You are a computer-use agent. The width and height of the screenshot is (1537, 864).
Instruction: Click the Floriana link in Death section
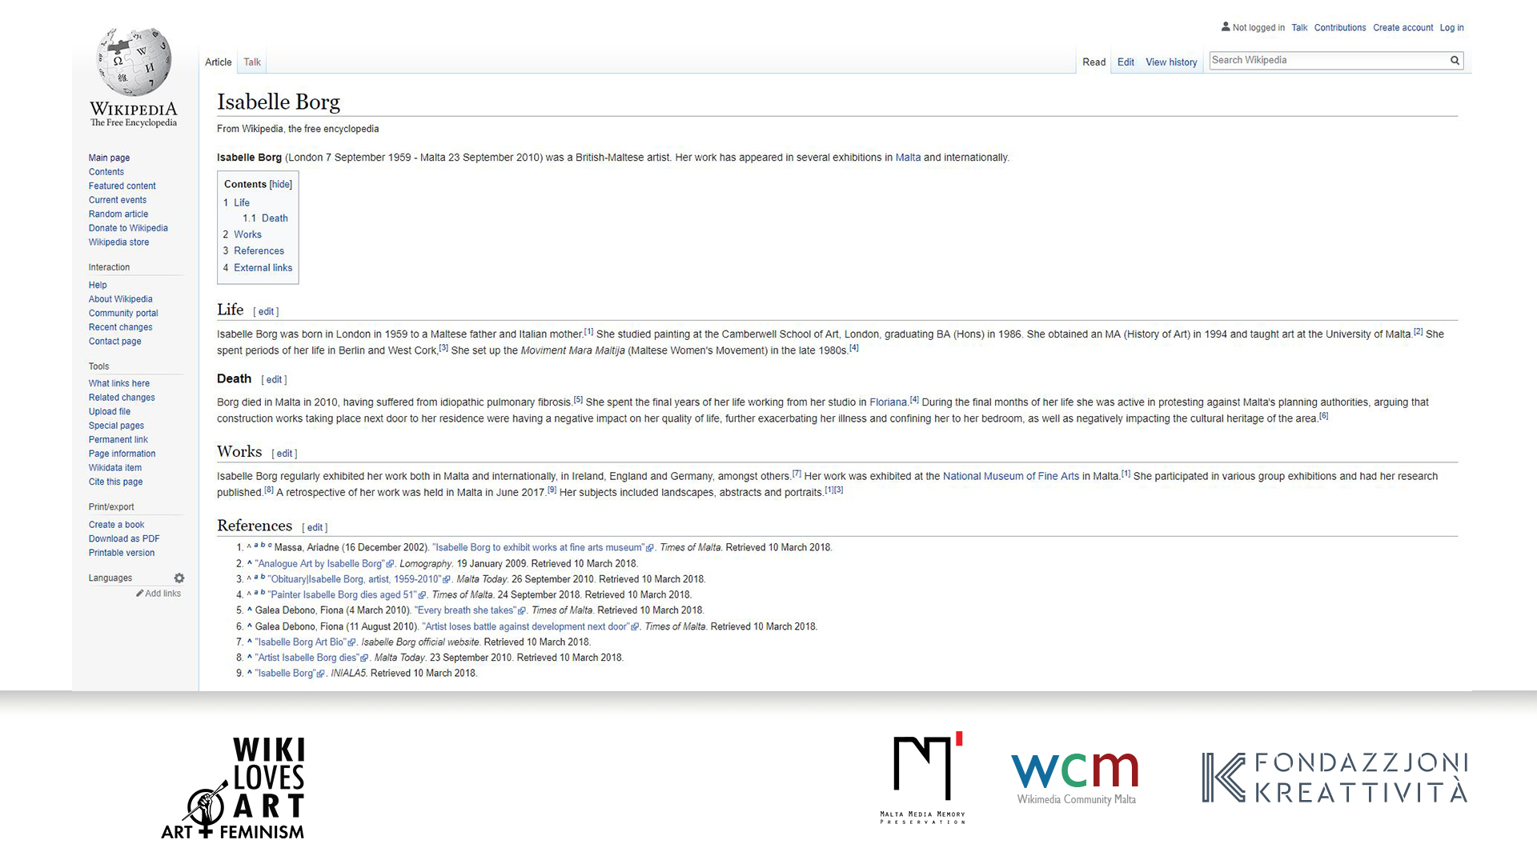click(x=888, y=402)
